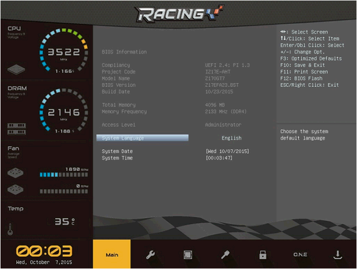The height and width of the screenshot is (269, 357).
Task: Click the CPU voltage 1.166 reading
Action: [x=65, y=71]
